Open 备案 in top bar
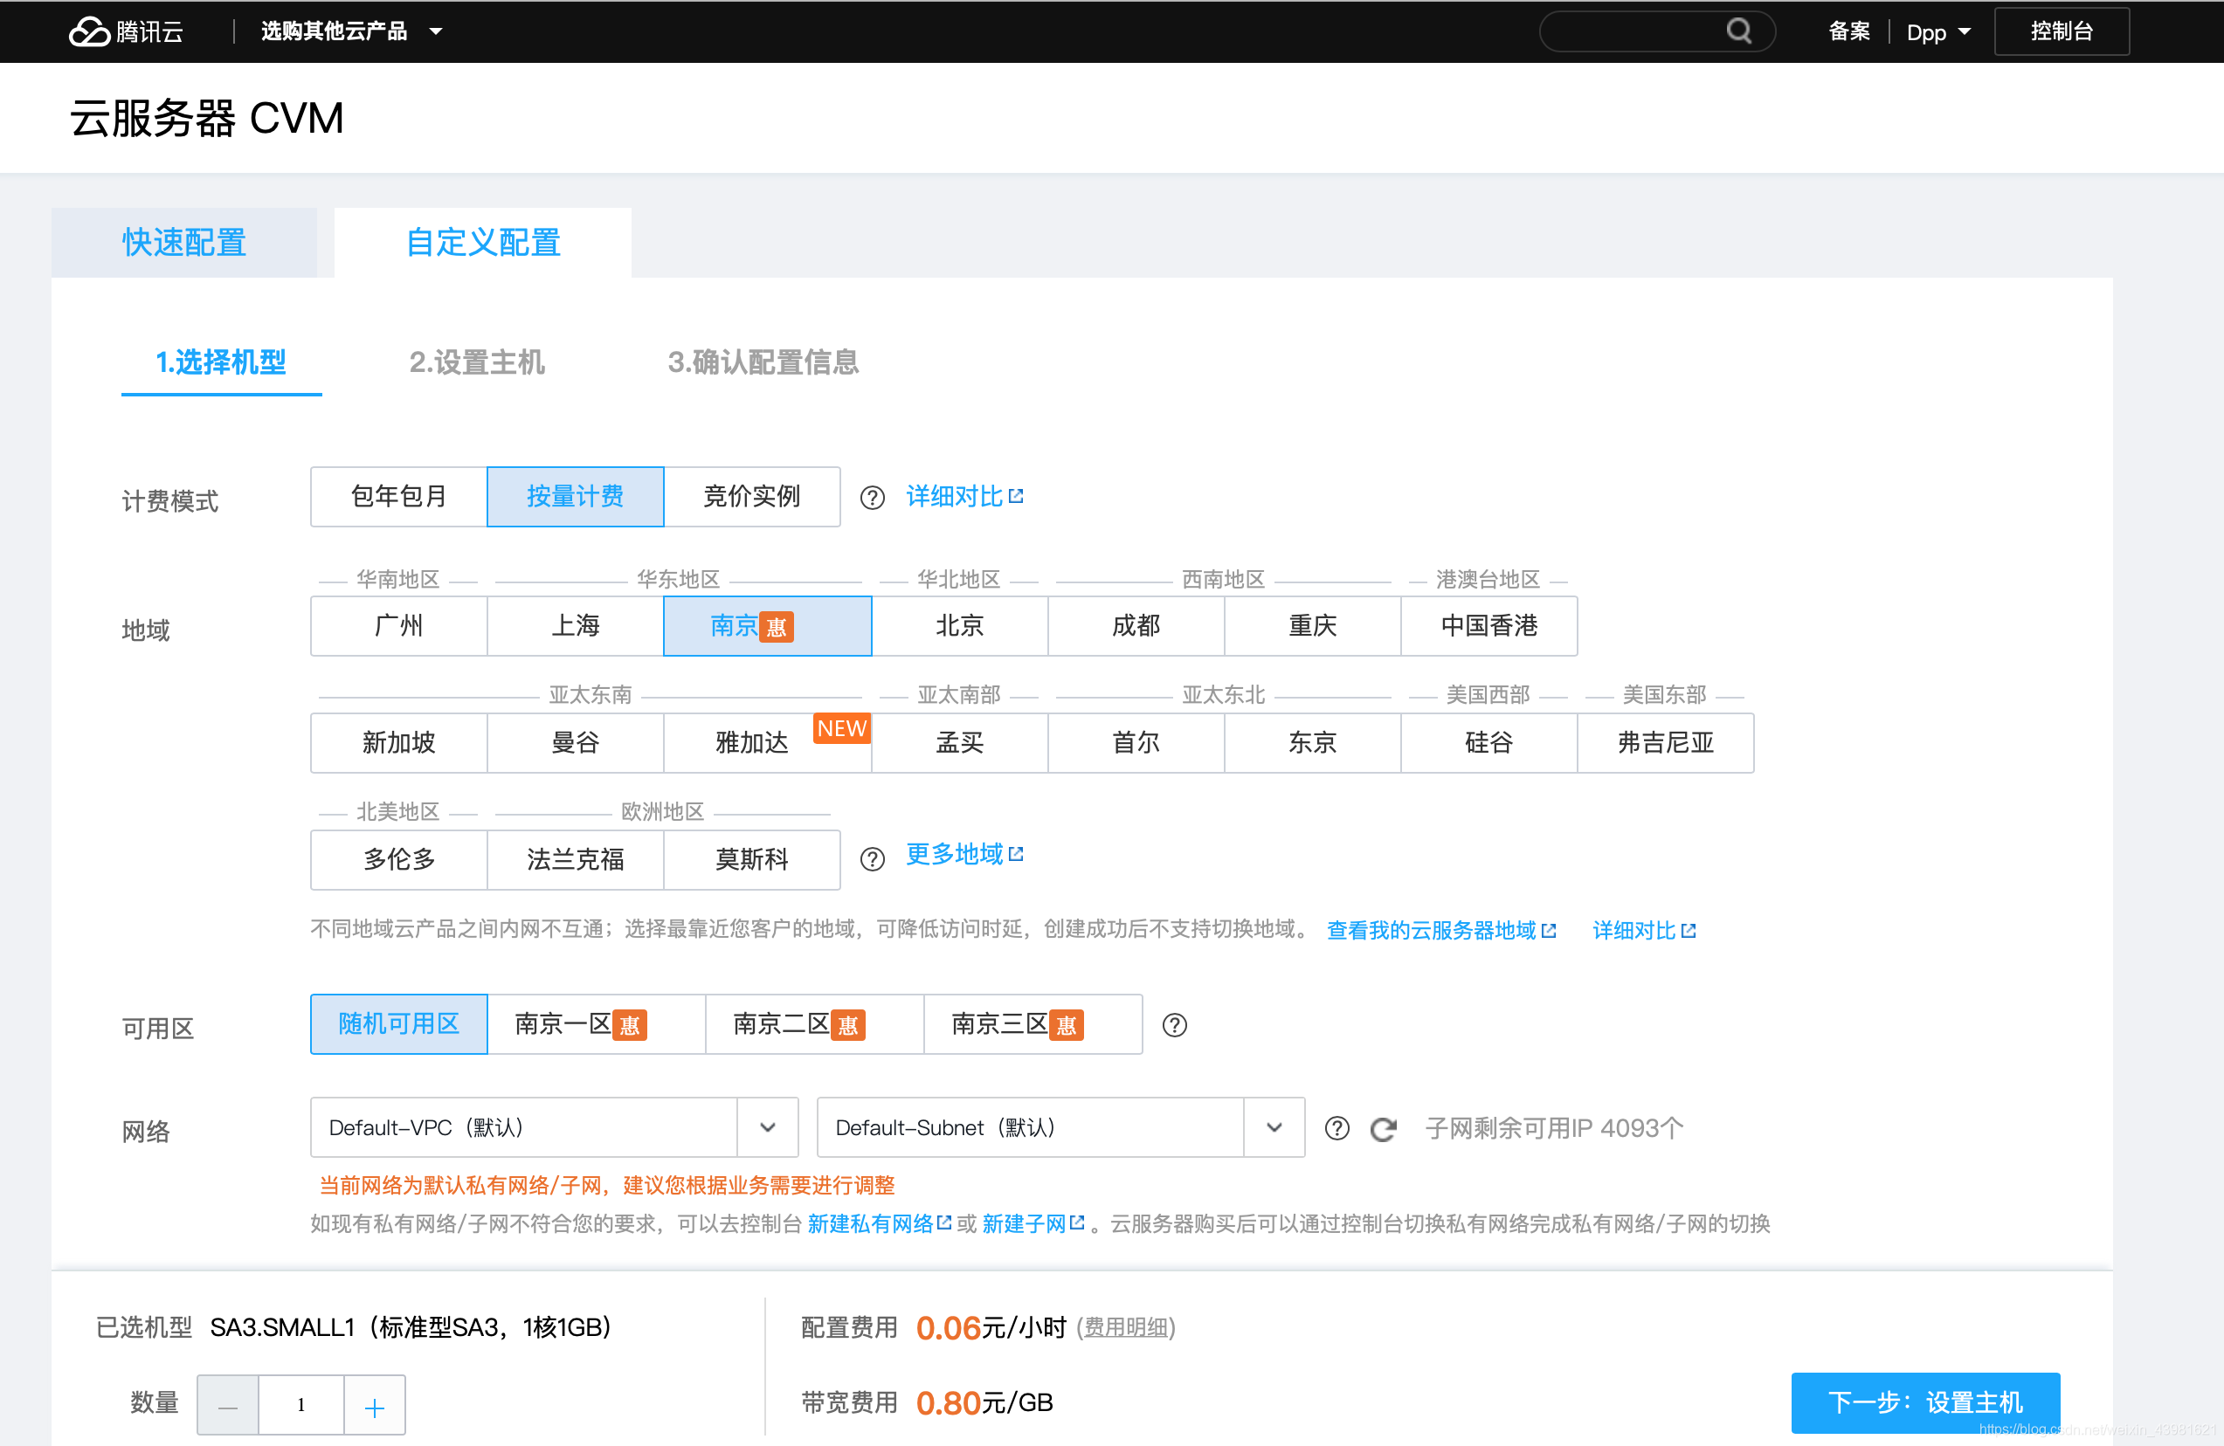The height and width of the screenshot is (1446, 2224). 1848,31
